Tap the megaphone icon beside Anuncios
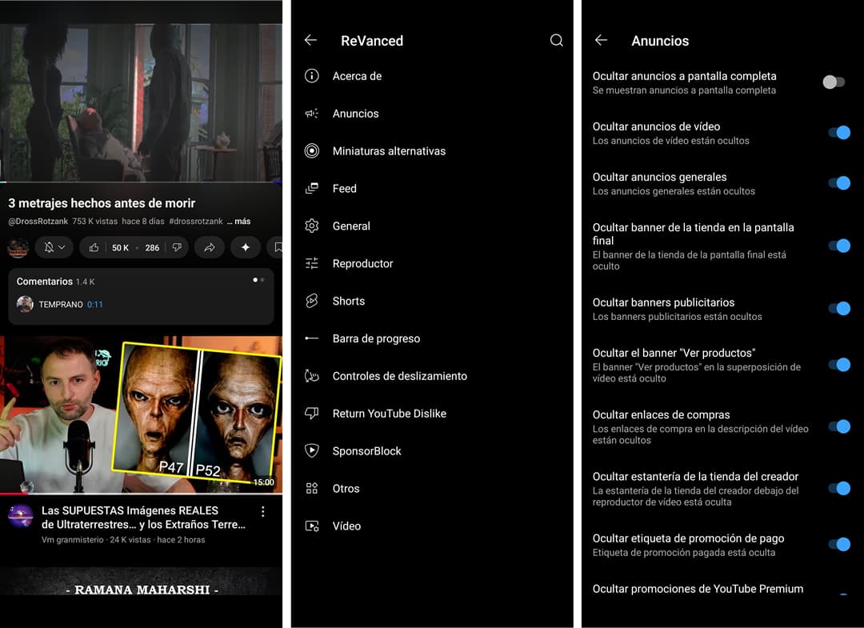 click(x=312, y=114)
